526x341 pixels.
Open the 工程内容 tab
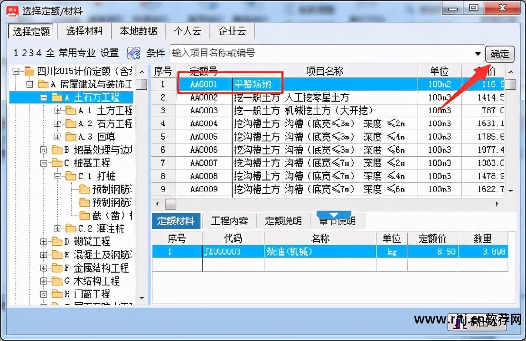229,221
